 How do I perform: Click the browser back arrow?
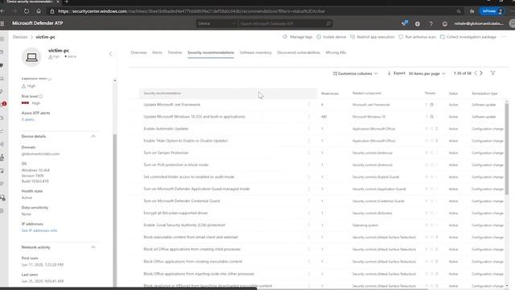point(3,10)
